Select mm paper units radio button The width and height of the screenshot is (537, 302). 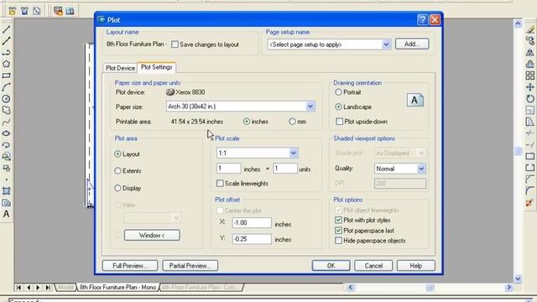click(x=292, y=122)
